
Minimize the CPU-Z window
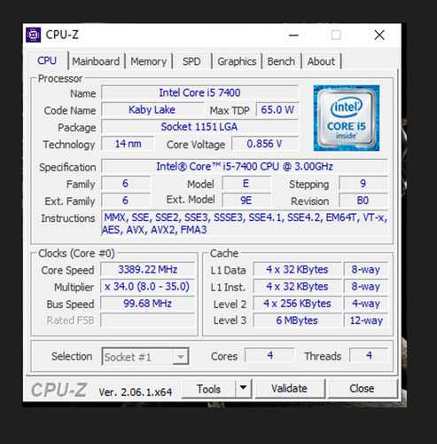[x=293, y=36]
